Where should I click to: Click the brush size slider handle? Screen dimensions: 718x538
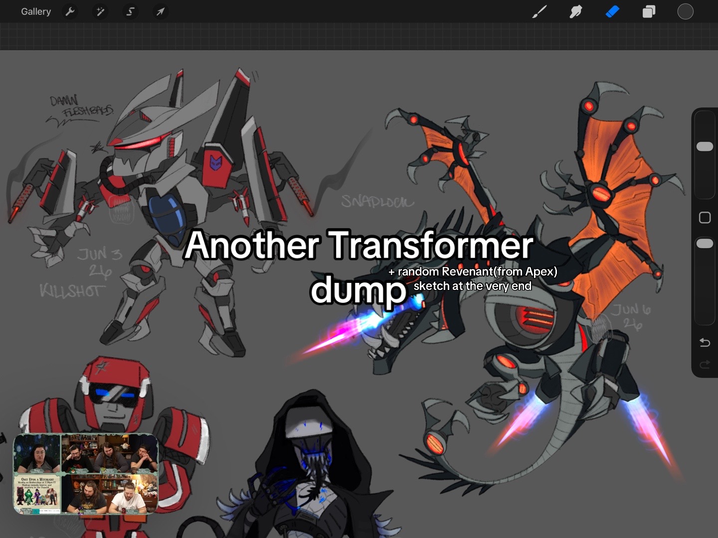705,146
